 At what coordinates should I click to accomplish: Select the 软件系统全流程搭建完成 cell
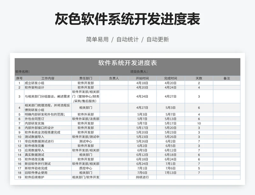pos(48,132)
